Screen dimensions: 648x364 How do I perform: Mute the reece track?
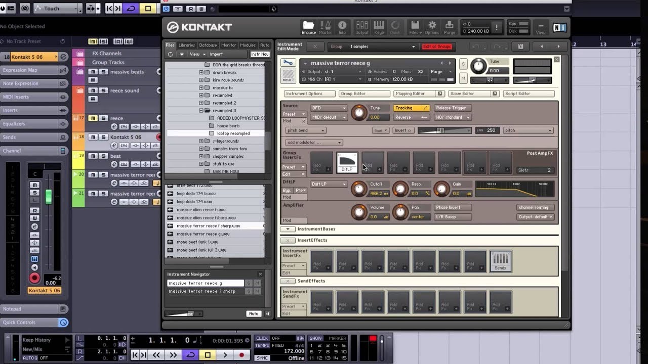(92, 118)
